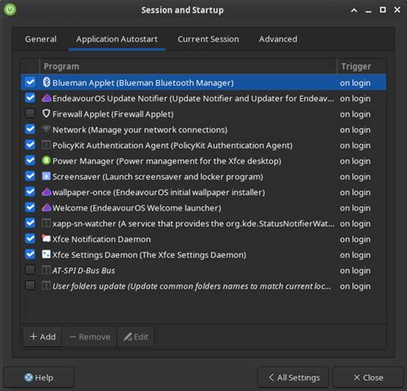This screenshot has width=407, height=391.
Task: Click the Xfce Notification Daemon icon
Action: (46, 239)
